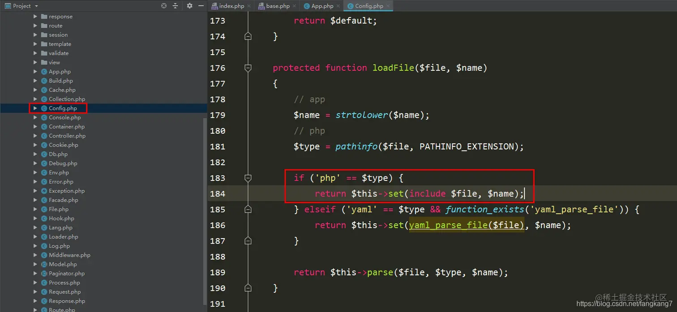Expand the Model.php tree node arrow
This screenshot has height=312, width=677.
(35, 264)
